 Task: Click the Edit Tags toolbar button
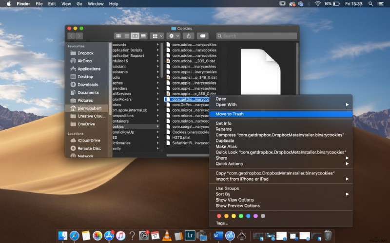coord(203,36)
